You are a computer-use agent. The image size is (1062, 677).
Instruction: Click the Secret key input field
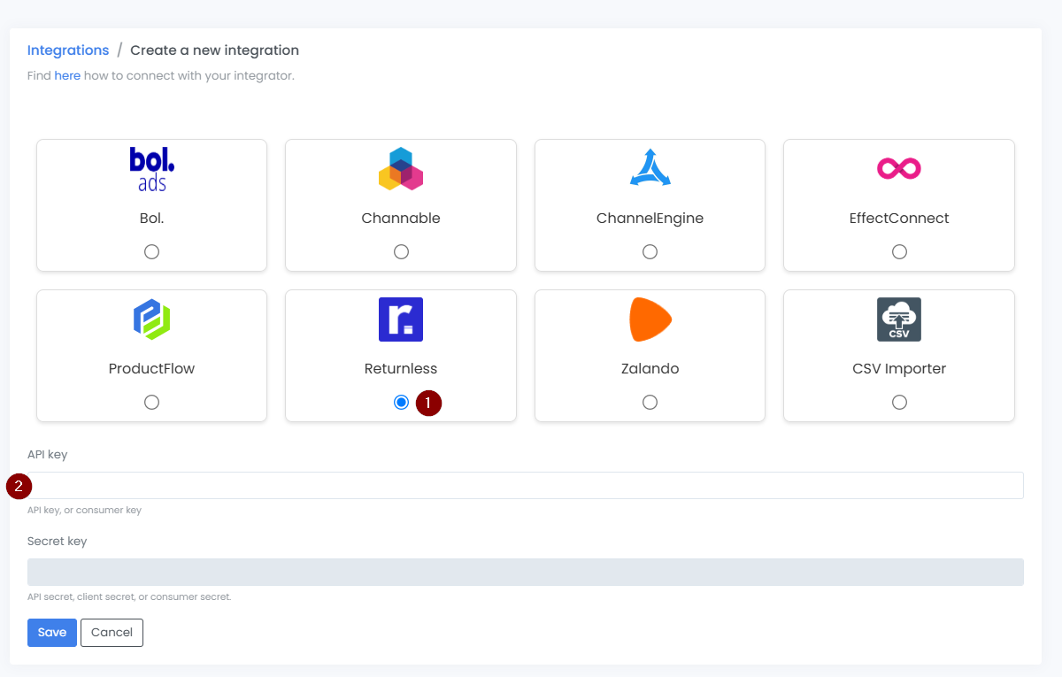click(526, 572)
